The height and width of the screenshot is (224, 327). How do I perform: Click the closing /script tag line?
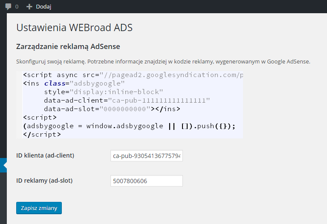coord(42,134)
